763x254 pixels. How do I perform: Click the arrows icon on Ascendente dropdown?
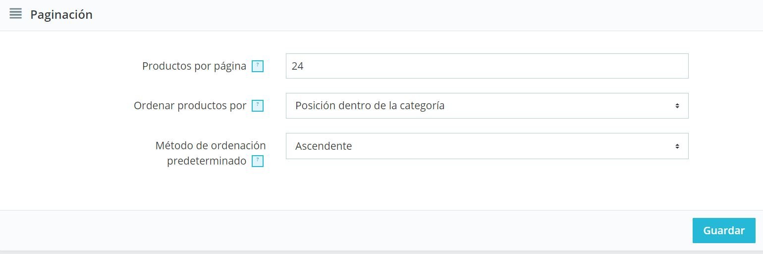pos(677,146)
